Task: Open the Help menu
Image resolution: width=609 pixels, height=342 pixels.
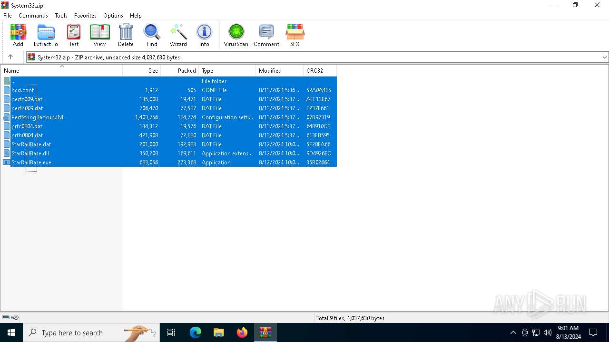Action: pyautogui.click(x=136, y=16)
